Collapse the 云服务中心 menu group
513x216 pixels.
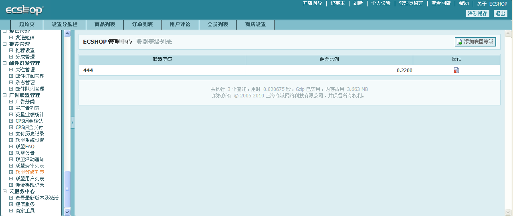point(5,192)
